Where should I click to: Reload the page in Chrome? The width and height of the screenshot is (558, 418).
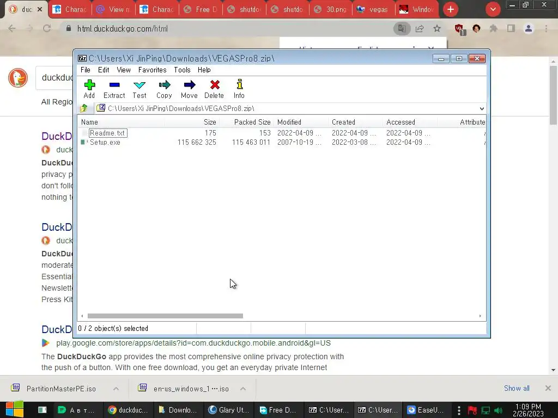click(47, 28)
